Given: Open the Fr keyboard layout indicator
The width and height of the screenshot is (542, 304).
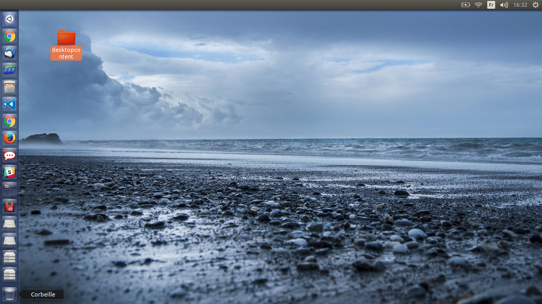Looking at the screenshot, I should tap(491, 5).
